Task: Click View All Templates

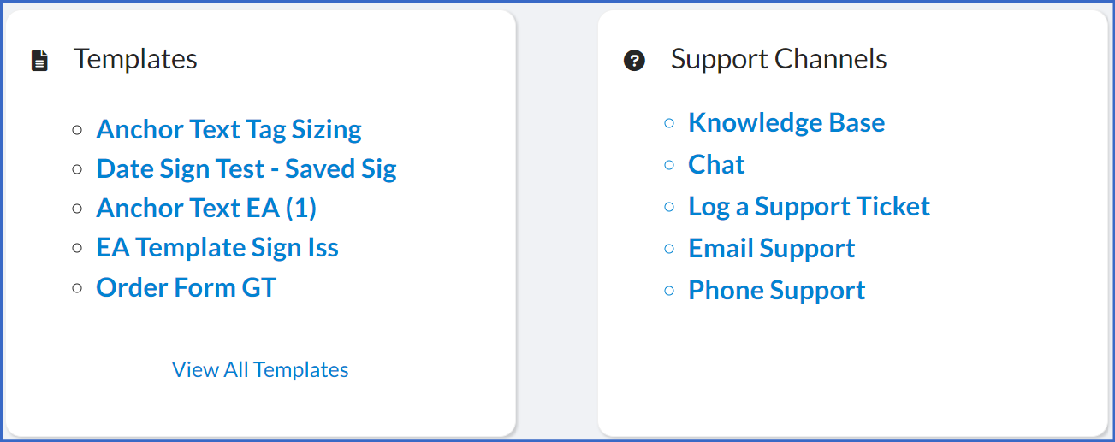Action: coord(260,369)
